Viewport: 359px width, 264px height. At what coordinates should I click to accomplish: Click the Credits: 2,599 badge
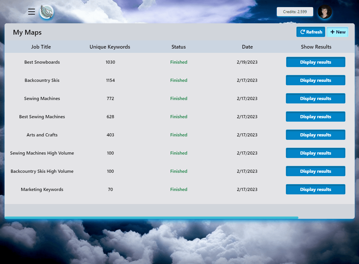tap(295, 12)
